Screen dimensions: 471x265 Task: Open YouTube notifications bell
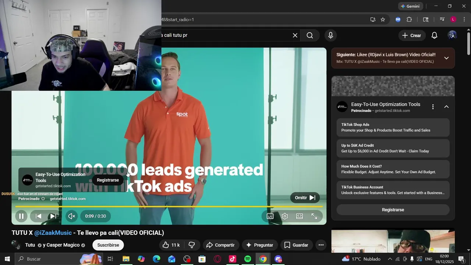point(435,35)
